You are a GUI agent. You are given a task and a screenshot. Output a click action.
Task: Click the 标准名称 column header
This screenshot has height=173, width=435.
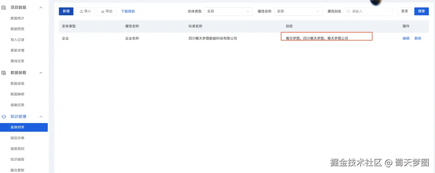195,26
